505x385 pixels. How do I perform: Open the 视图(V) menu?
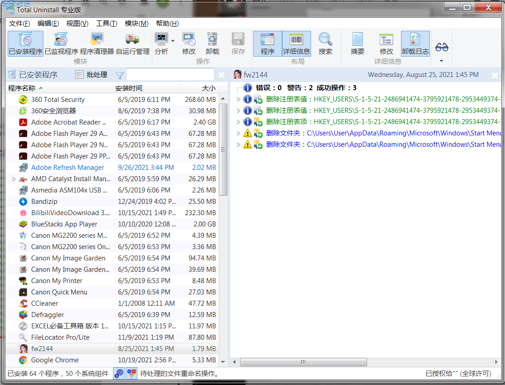(77, 24)
